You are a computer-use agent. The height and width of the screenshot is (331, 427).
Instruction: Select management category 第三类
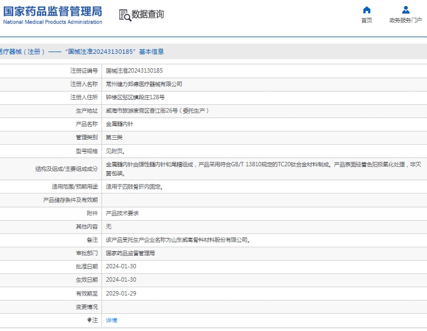coord(114,138)
